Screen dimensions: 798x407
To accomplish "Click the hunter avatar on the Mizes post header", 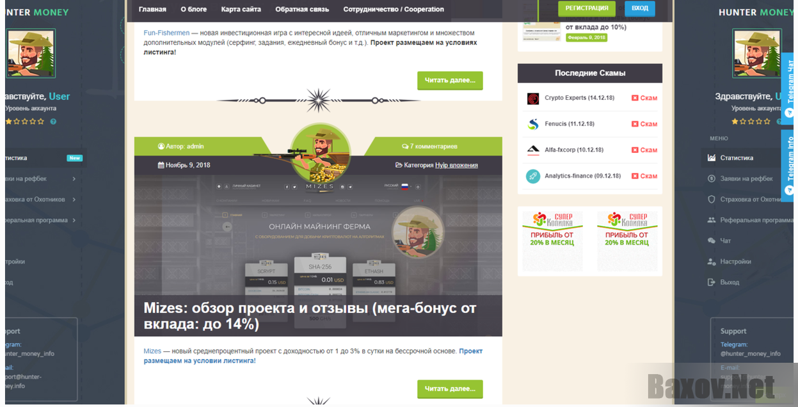I will coord(320,152).
